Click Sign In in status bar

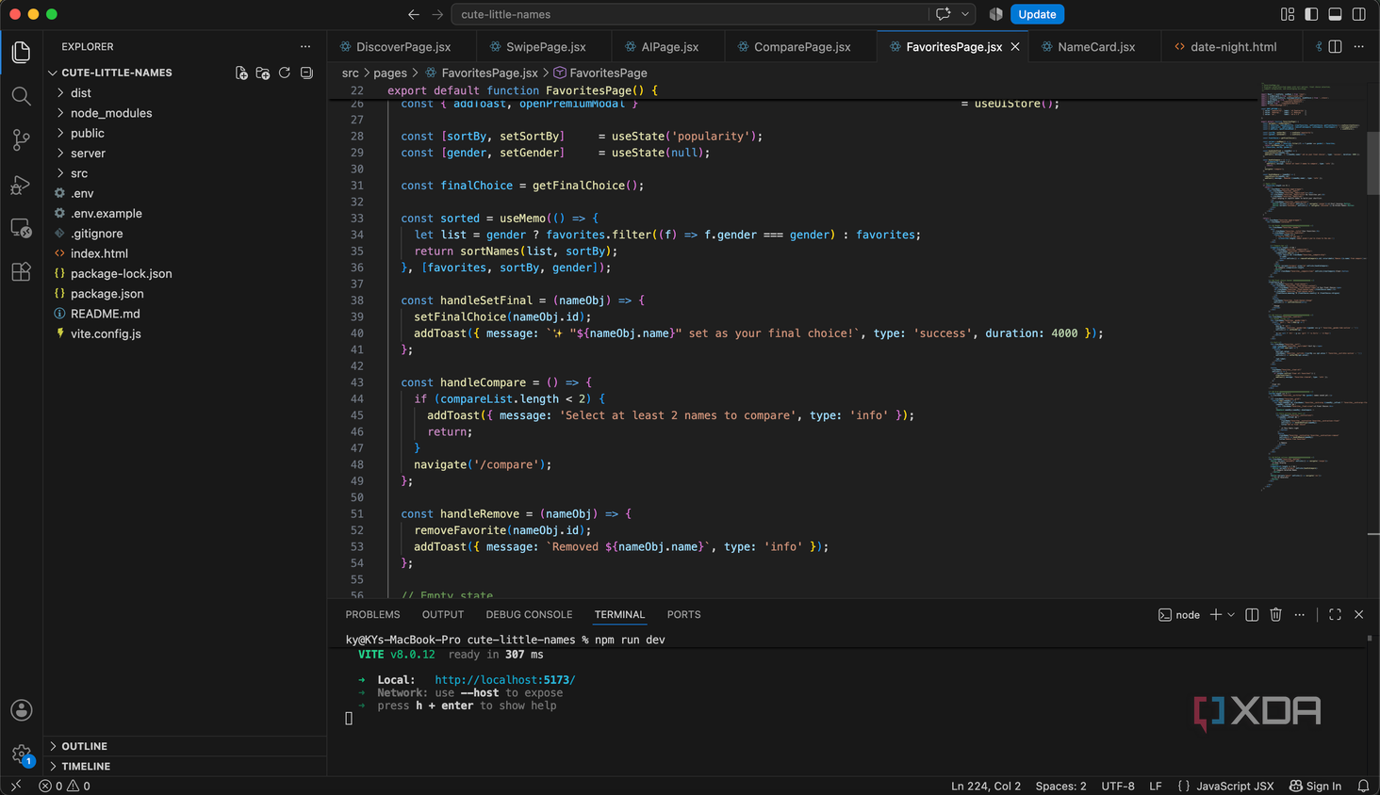click(x=1315, y=786)
